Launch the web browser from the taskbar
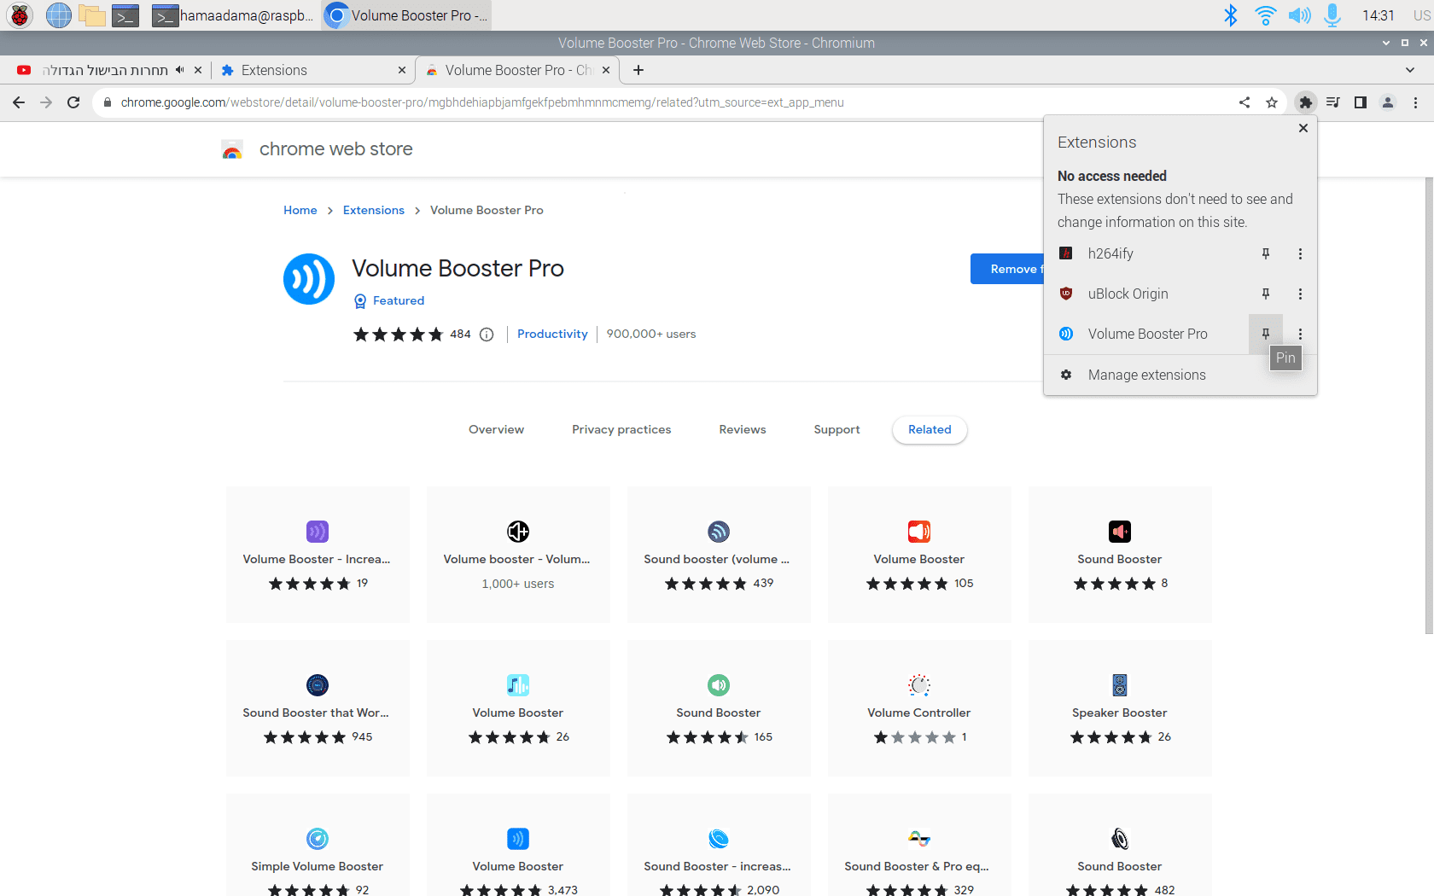 [x=58, y=15]
